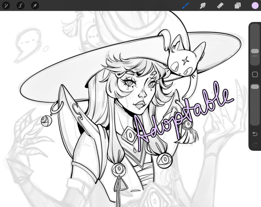The width and height of the screenshot is (261, 207).
Task: Tap the brush opacity slider handle
Action: click(x=254, y=86)
